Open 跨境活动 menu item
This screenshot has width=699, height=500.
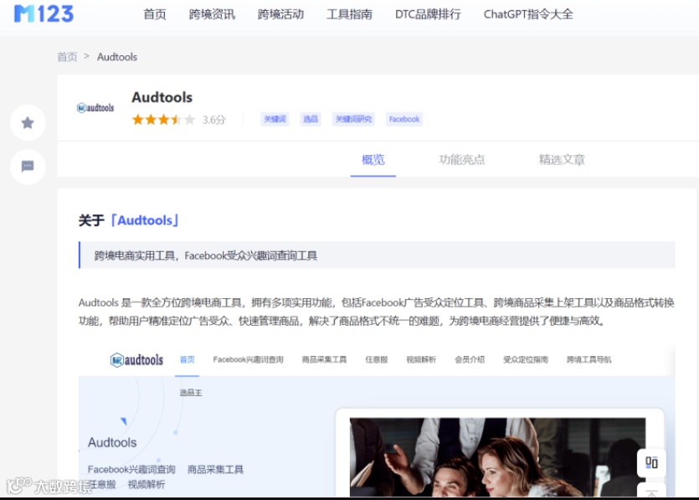pos(280,14)
